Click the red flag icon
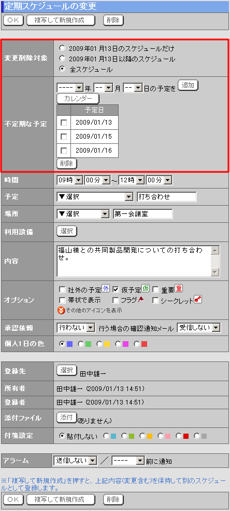Screen dimensions: 230x511 141,300
